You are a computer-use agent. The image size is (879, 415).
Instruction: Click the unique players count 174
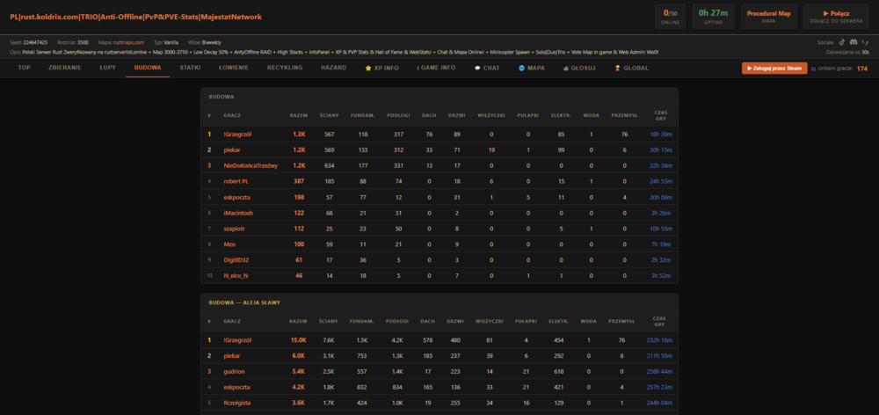[x=861, y=69]
